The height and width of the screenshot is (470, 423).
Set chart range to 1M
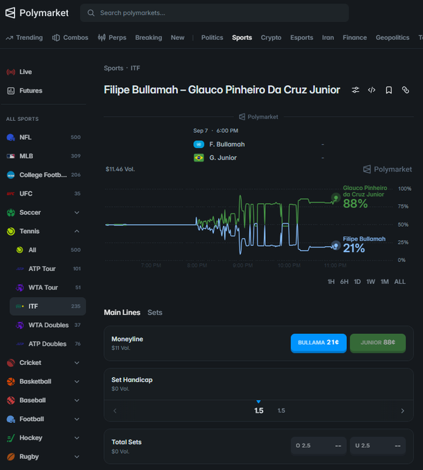(384, 282)
